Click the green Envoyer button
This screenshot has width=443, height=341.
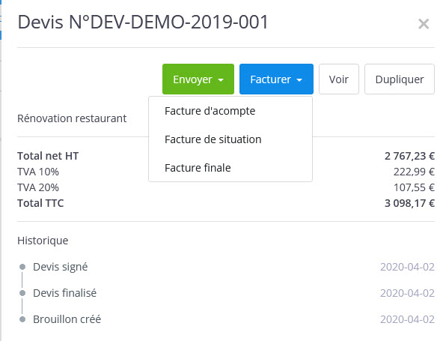pyautogui.click(x=198, y=79)
